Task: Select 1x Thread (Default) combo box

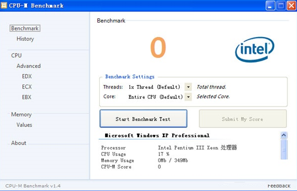Action: 159,87
